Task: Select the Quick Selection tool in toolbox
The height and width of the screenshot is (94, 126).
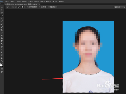Action: [2, 16]
